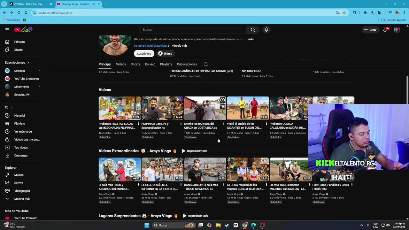
Task: Click the Unirse membership button
Action: click(x=165, y=54)
